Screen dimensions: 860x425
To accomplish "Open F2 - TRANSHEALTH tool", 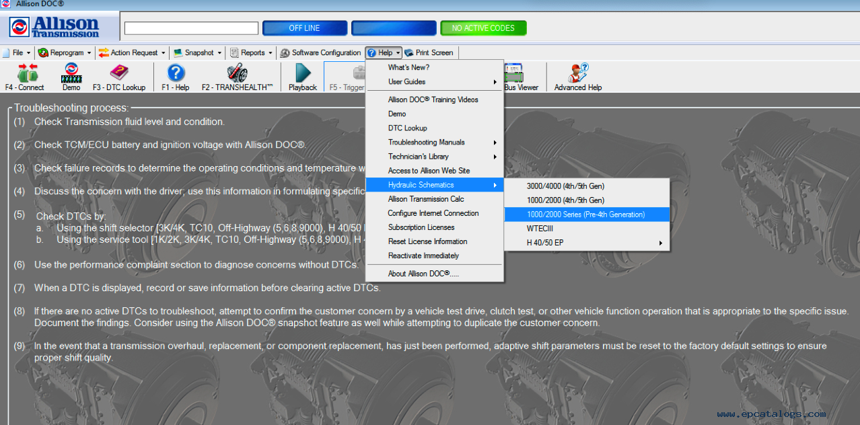I will 237,77.
